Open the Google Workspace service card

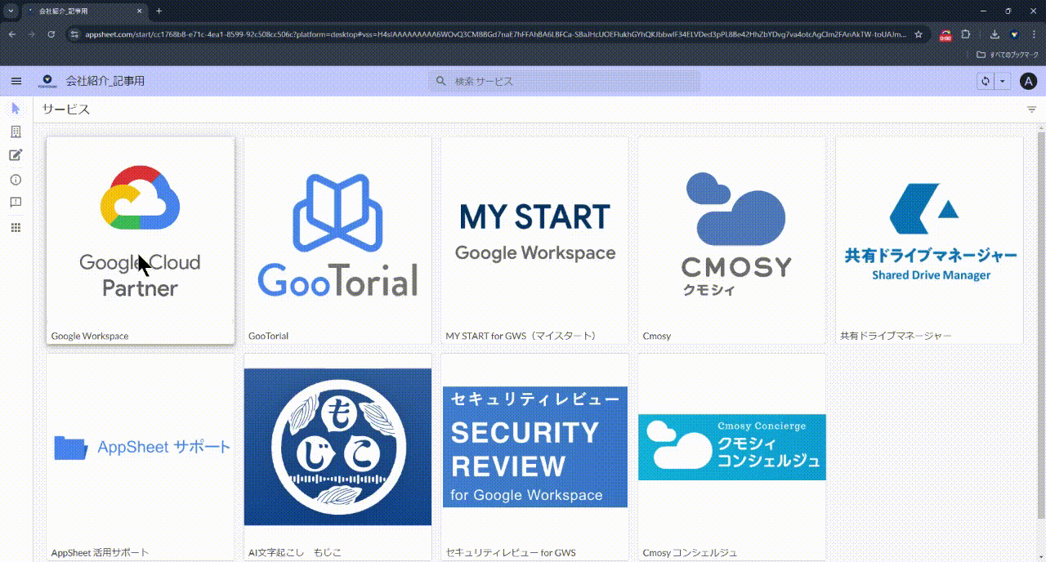[x=141, y=240]
